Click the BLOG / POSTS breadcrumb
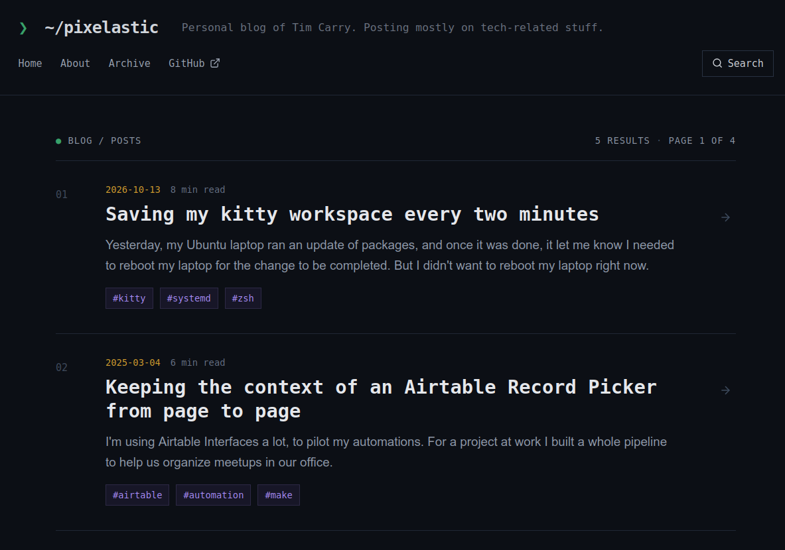785x550 pixels. (x=104, y=140)
